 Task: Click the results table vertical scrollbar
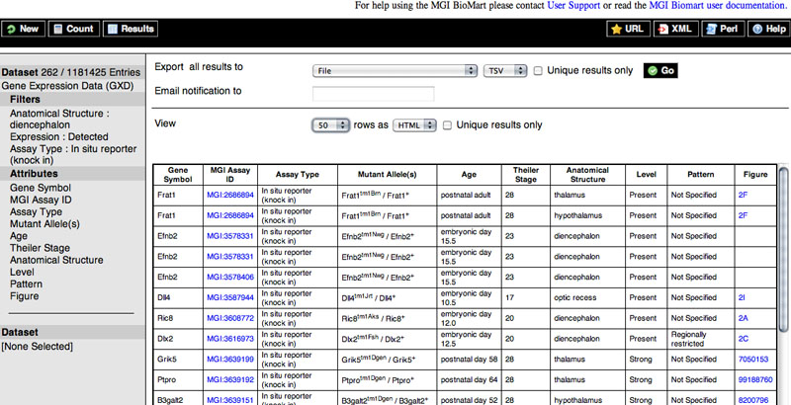point(783,249)
